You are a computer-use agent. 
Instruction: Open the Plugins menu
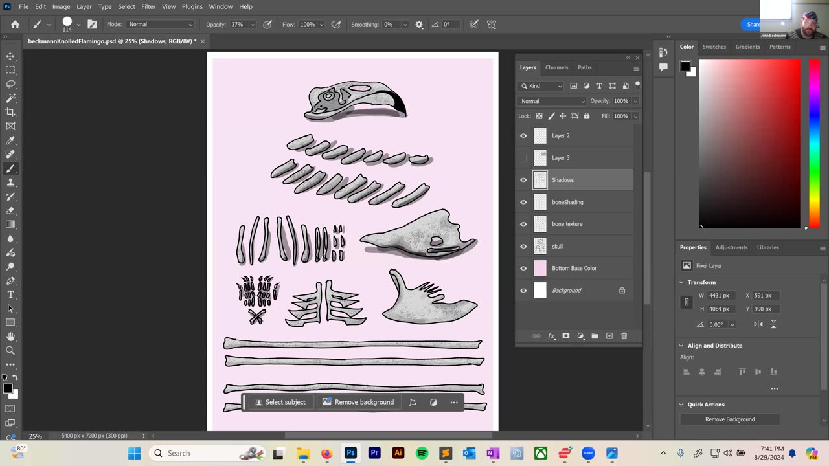pyautogui.click(x=192, y=6)
